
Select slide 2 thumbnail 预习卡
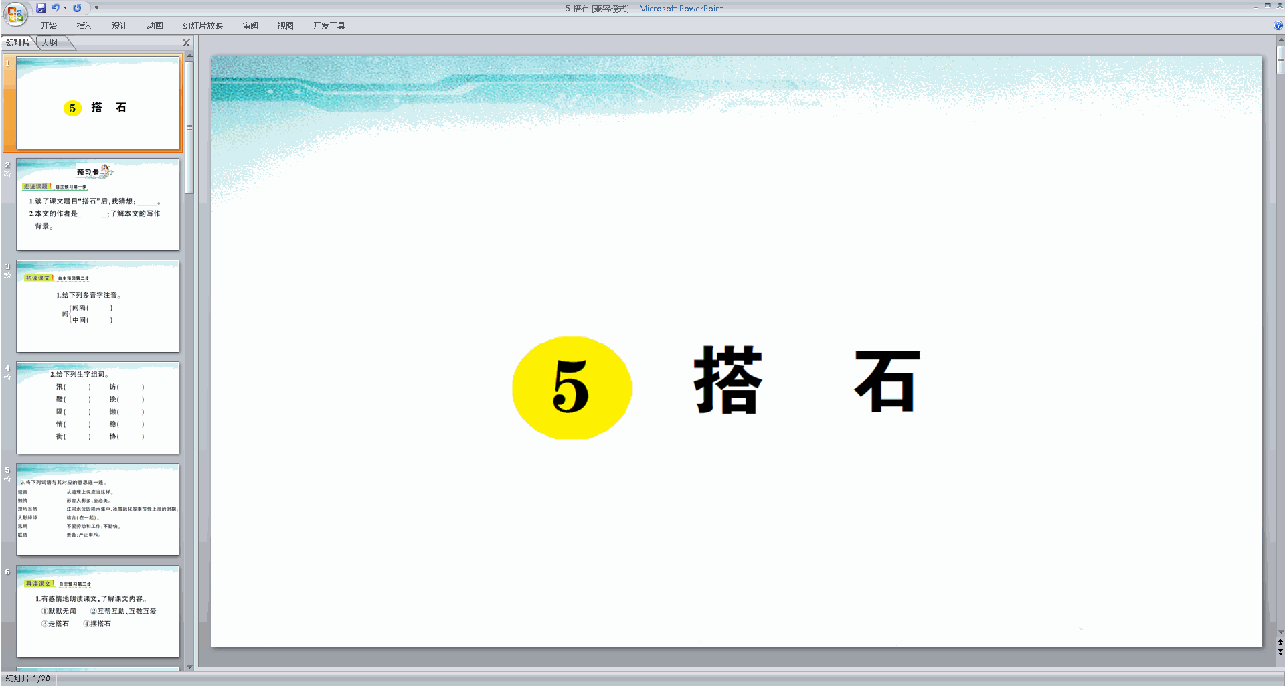point(98,205)
